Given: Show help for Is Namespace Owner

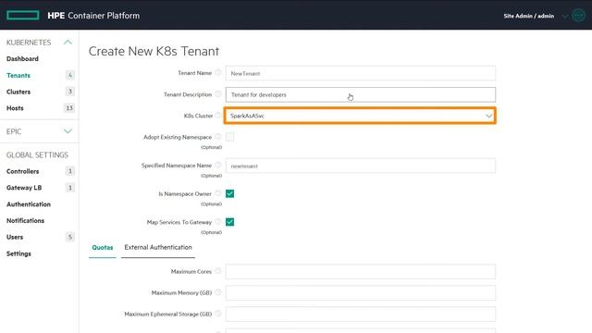Looking at the screenshot, I should [218, 193].
